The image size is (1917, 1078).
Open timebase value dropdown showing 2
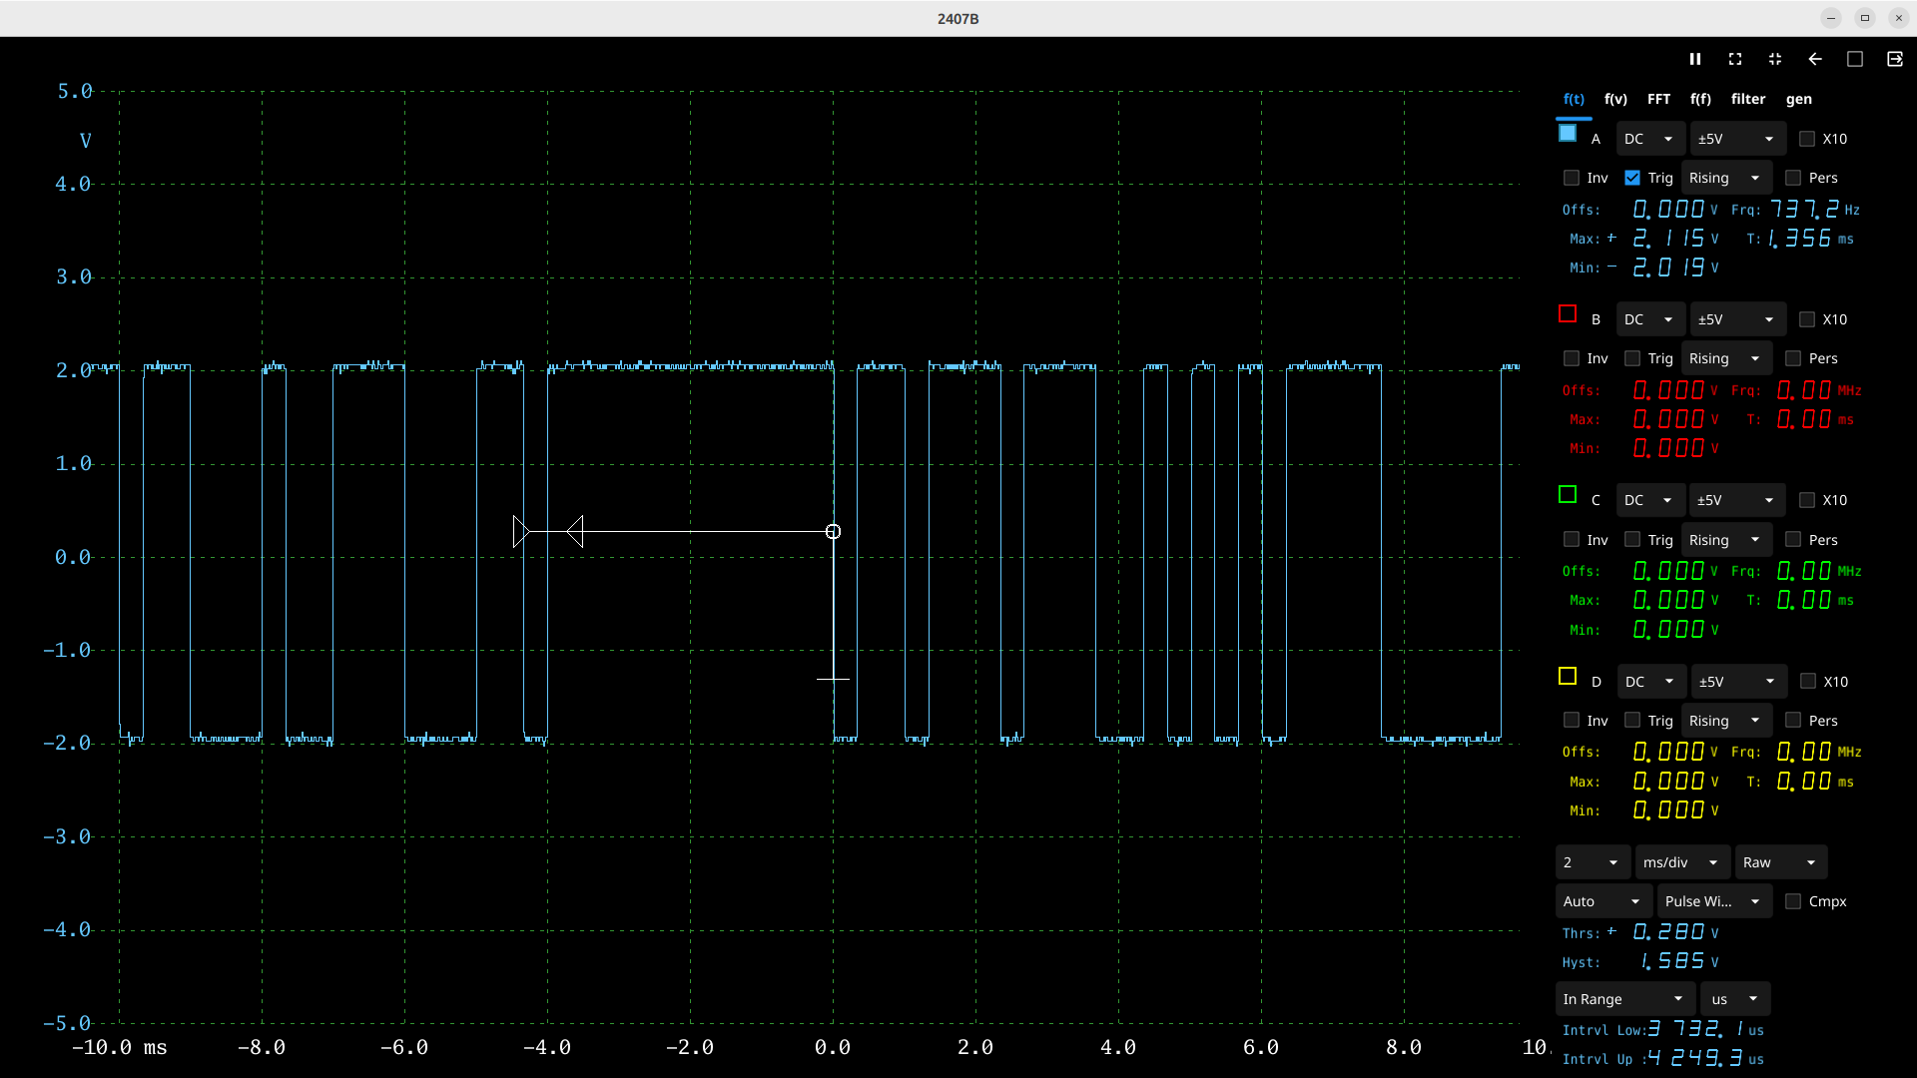[x=1593, y=862]
